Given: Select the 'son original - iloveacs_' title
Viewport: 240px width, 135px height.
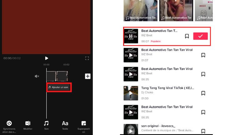Looking at the screenshot, I should pos(158,126).
